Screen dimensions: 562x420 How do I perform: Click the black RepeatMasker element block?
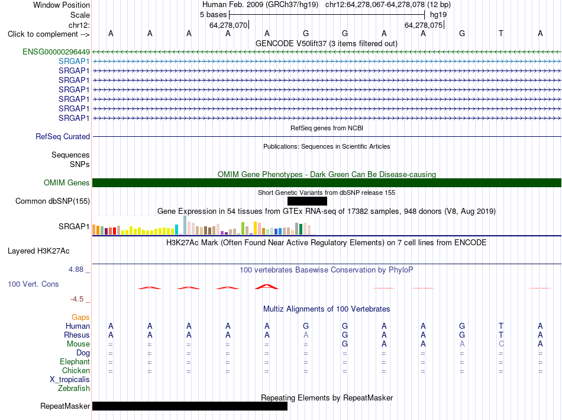190,406
